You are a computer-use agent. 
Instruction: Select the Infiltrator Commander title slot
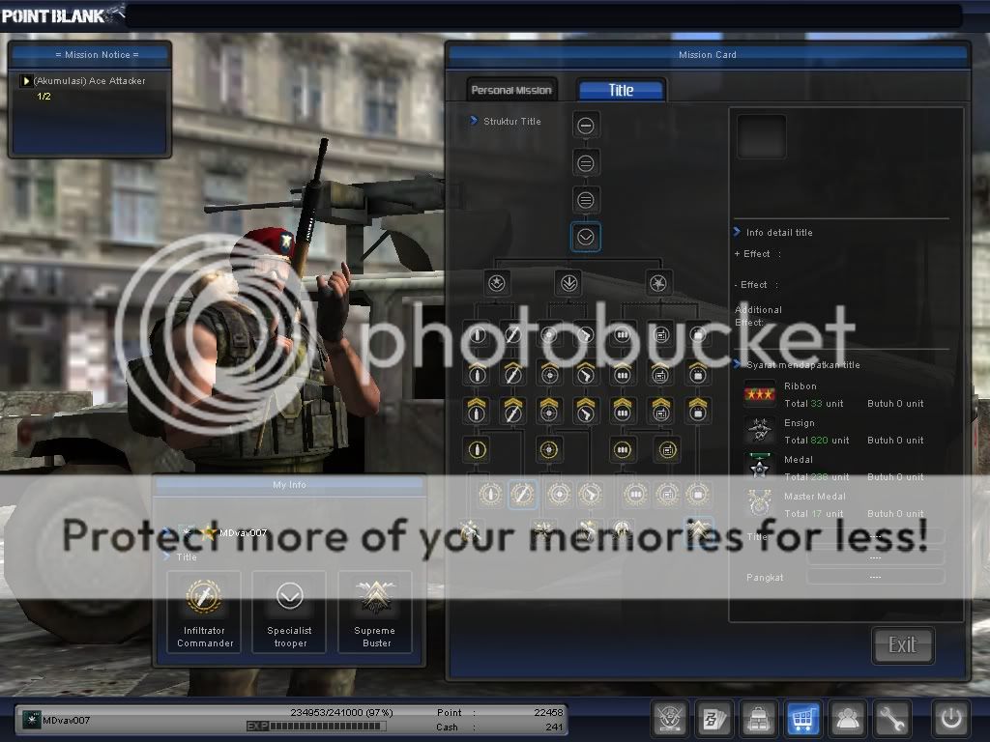tap(204, 612)
